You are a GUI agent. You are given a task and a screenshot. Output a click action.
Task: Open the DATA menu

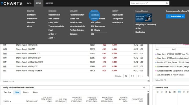click(29, 3)
